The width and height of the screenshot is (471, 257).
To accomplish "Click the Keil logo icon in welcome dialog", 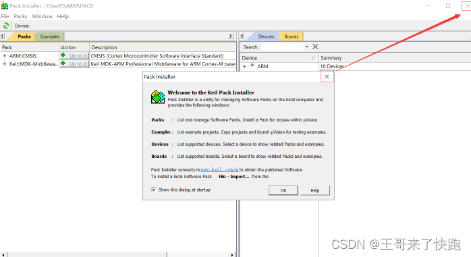I will (x=158, y=97).
